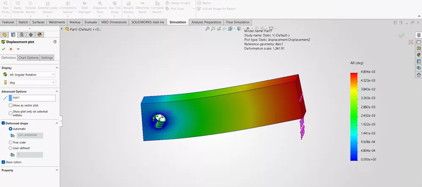The height and width of the screenshot is (187, 422).
Task: Open the New Study dropdown arrow
Action: (6, 16)
